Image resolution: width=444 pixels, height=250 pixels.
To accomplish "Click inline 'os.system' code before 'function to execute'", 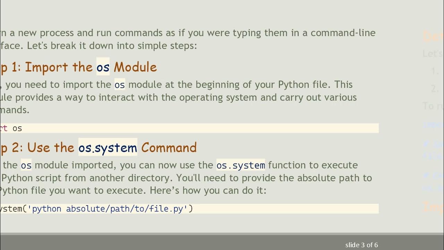I will point(240,165).
